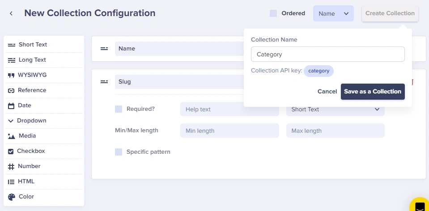429x211 pixels.
Task: Open the Name dropdown in header
Action: coord(333,13)
